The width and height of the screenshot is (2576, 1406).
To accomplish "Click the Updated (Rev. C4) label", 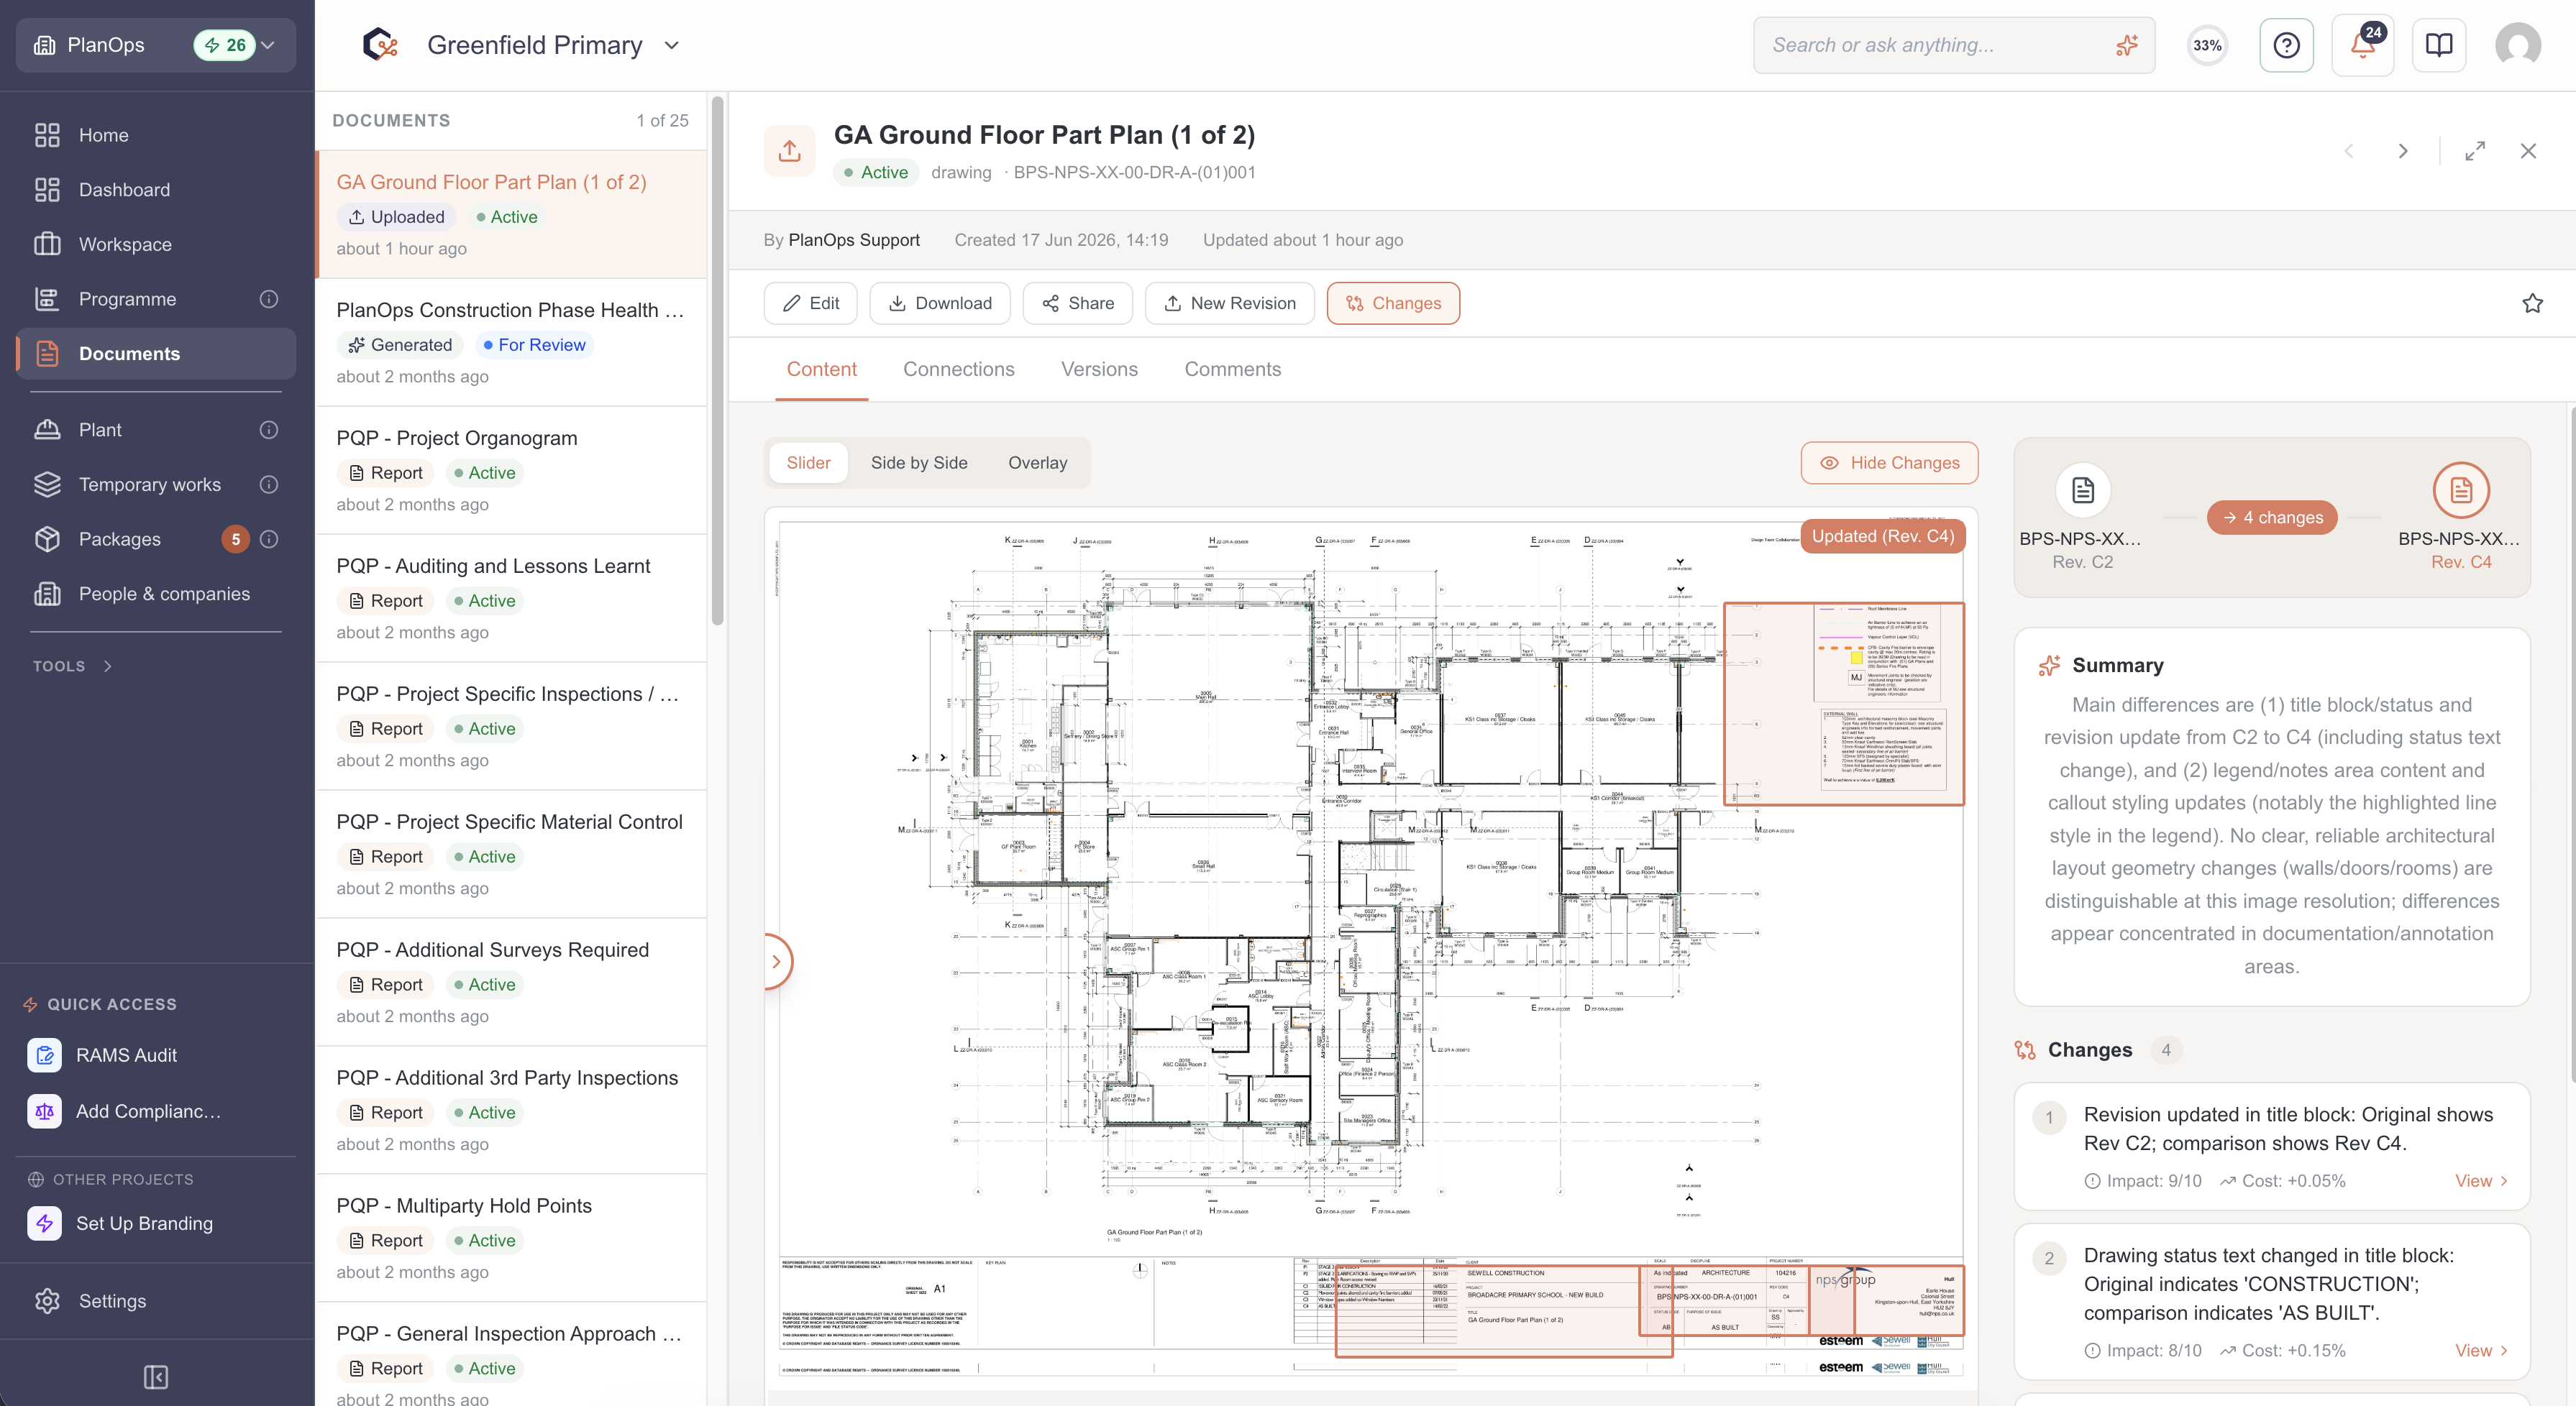I will [1883, 536].
